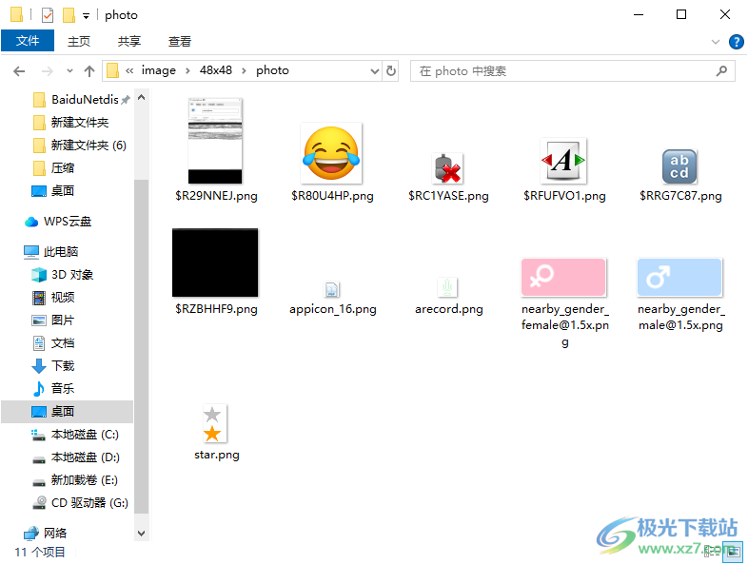Viewport: 748px width, 564px height.
Task: Open the 压缩 folder in sidebar
Action: (x=54, y=168)
